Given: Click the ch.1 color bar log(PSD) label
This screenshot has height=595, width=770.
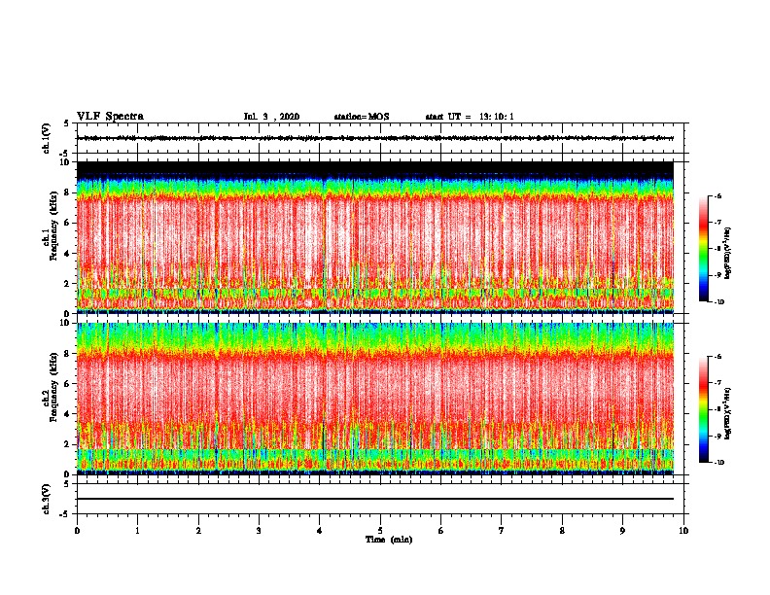Looking at the screenshot, I should pos(727,253).
